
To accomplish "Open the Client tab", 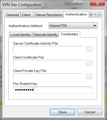I will 27,15.
